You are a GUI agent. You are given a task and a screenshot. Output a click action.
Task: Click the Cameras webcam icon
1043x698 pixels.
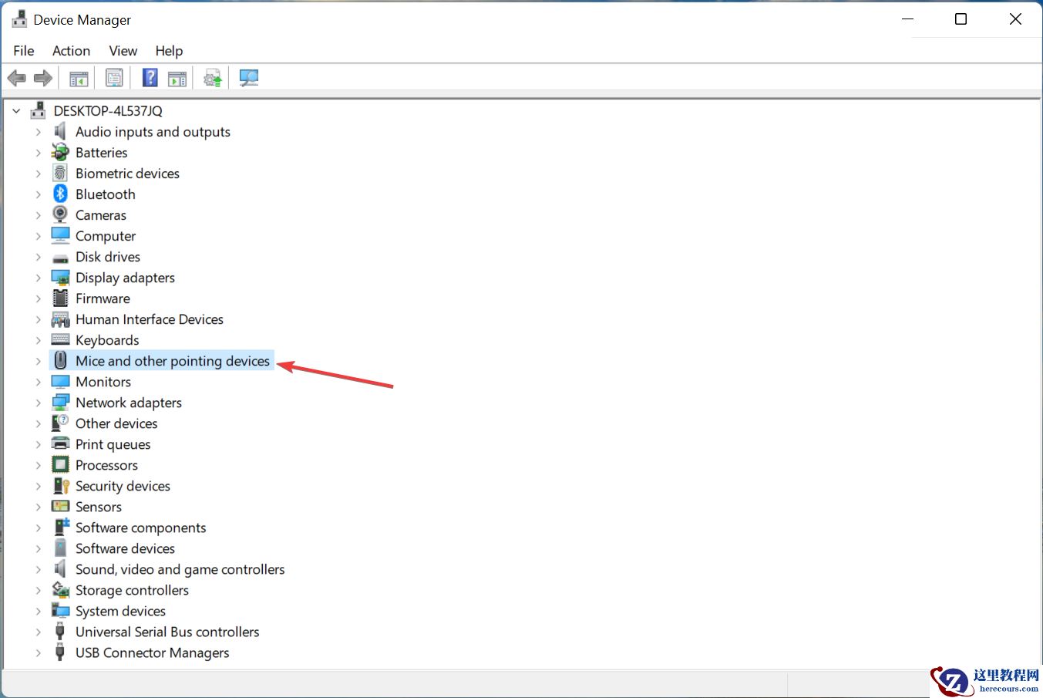click(60, 215)
